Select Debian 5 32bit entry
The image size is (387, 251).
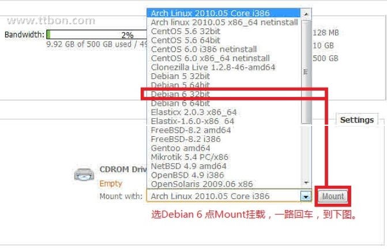pyautogui.click(x=224, y=76)
